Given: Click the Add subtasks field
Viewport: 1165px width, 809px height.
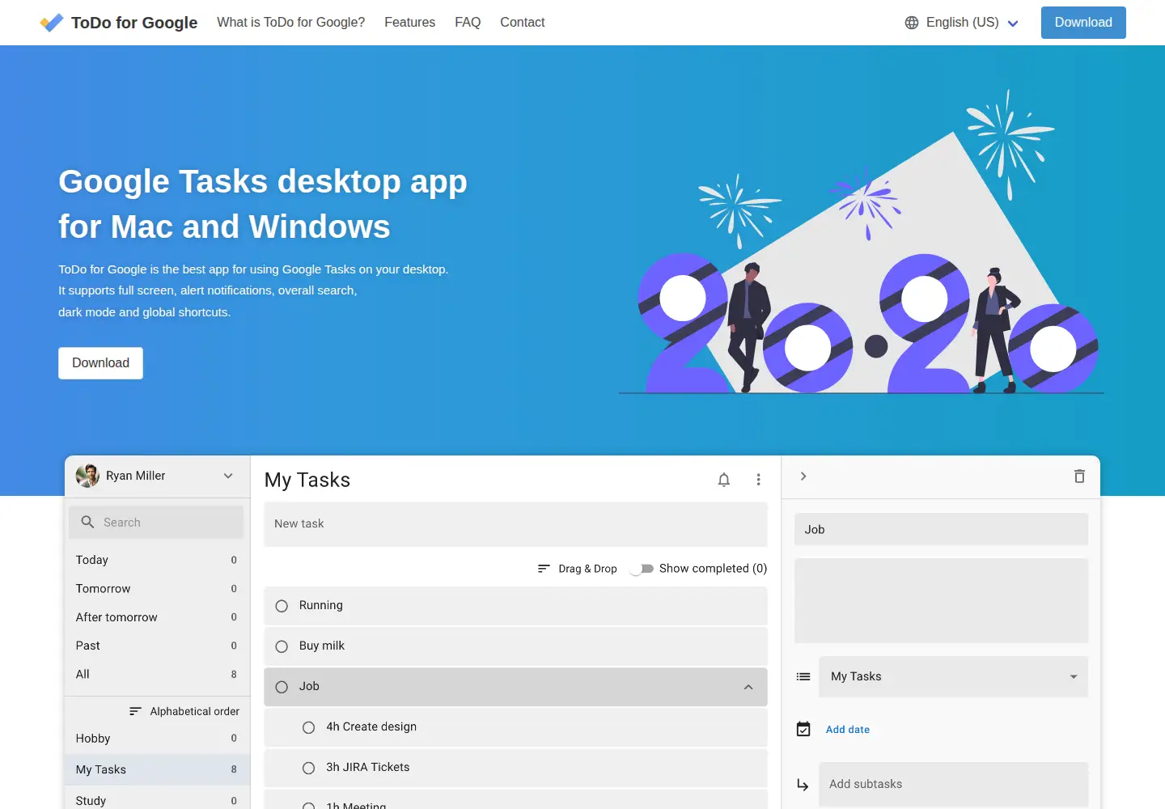Looking at the screenshot, I should (x=953, y=784).
